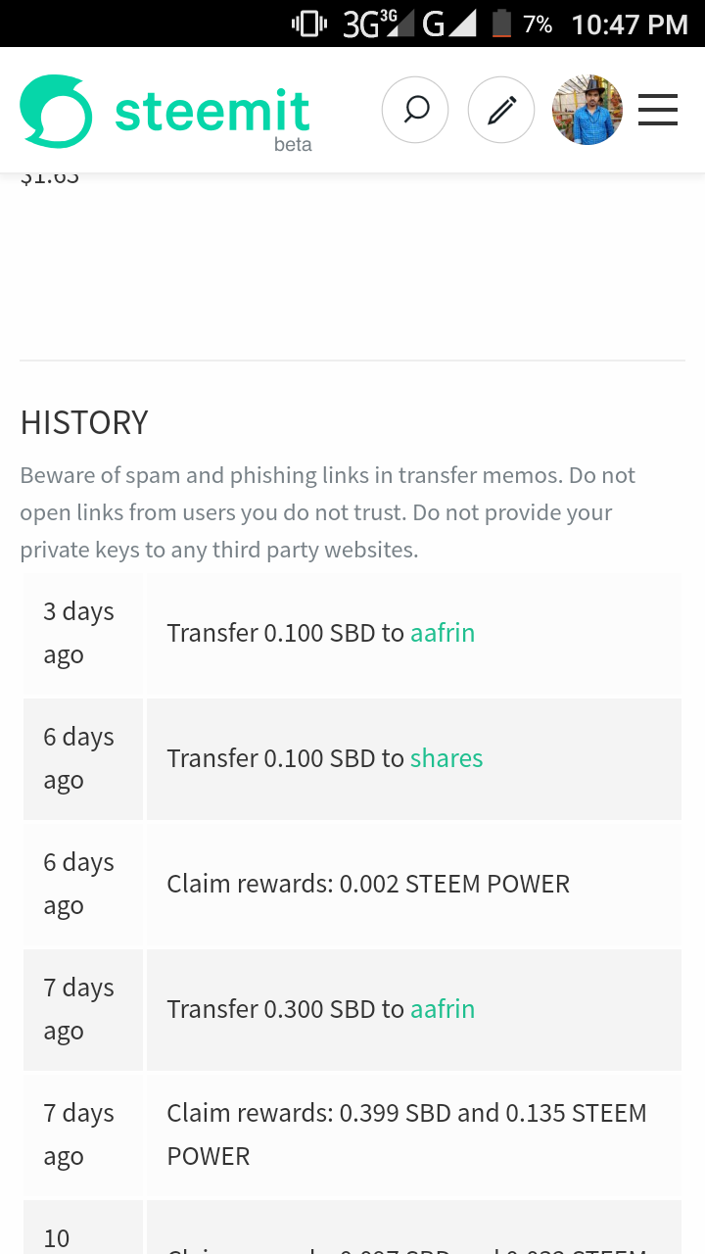The height and width of the screenshot is (1254, 705).
Task: Open aafrin link in 0.300 SBD transfer
Action: [443, 1009]
